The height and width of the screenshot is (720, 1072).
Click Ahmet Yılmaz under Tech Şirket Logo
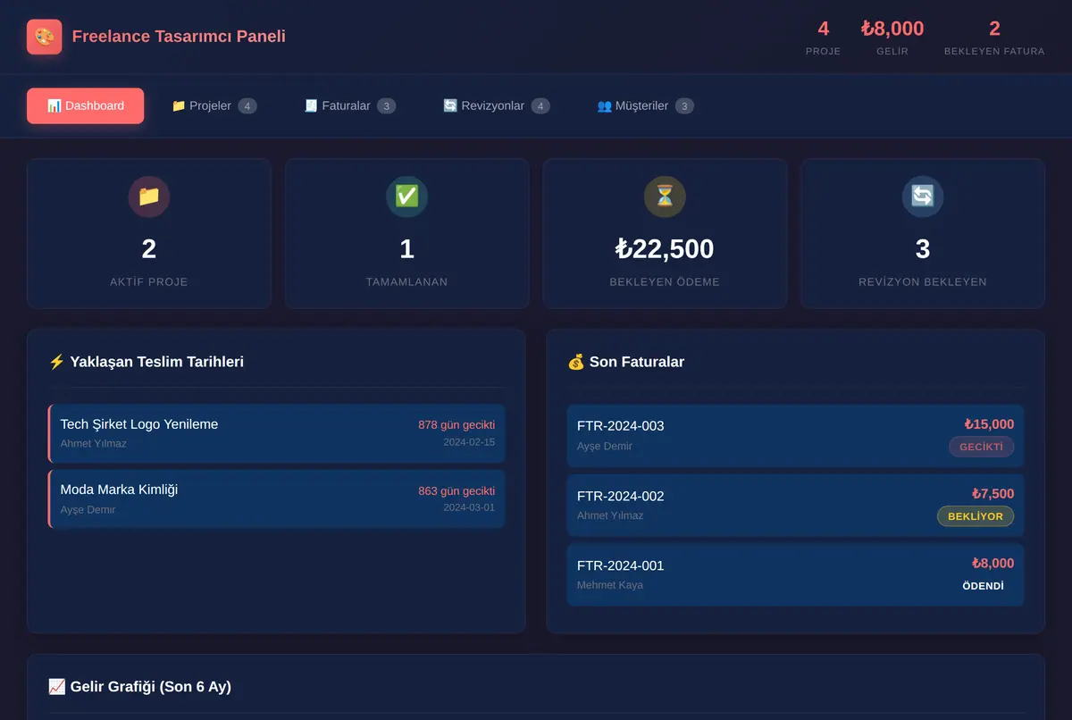(x=94, y=443)
